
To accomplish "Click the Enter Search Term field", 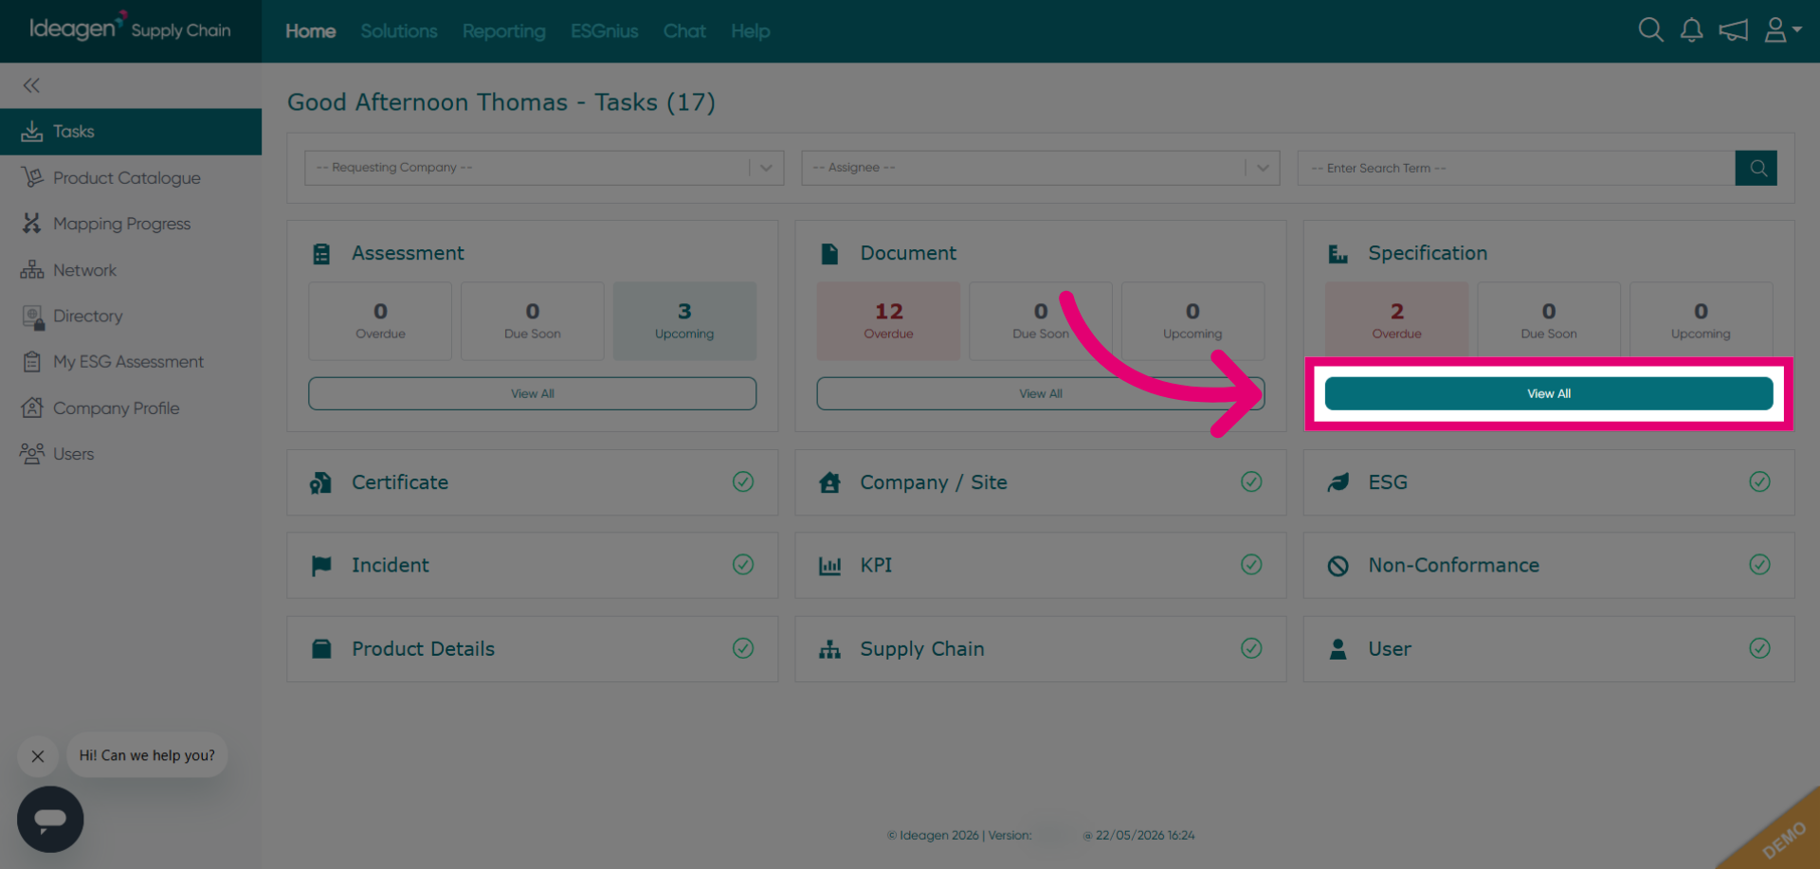I will 1517,168.
